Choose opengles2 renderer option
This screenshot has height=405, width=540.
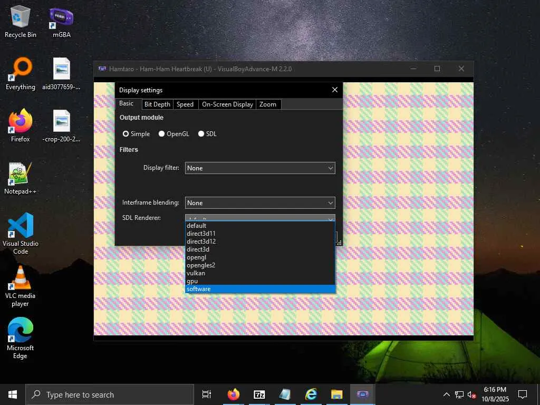point(260,265)
